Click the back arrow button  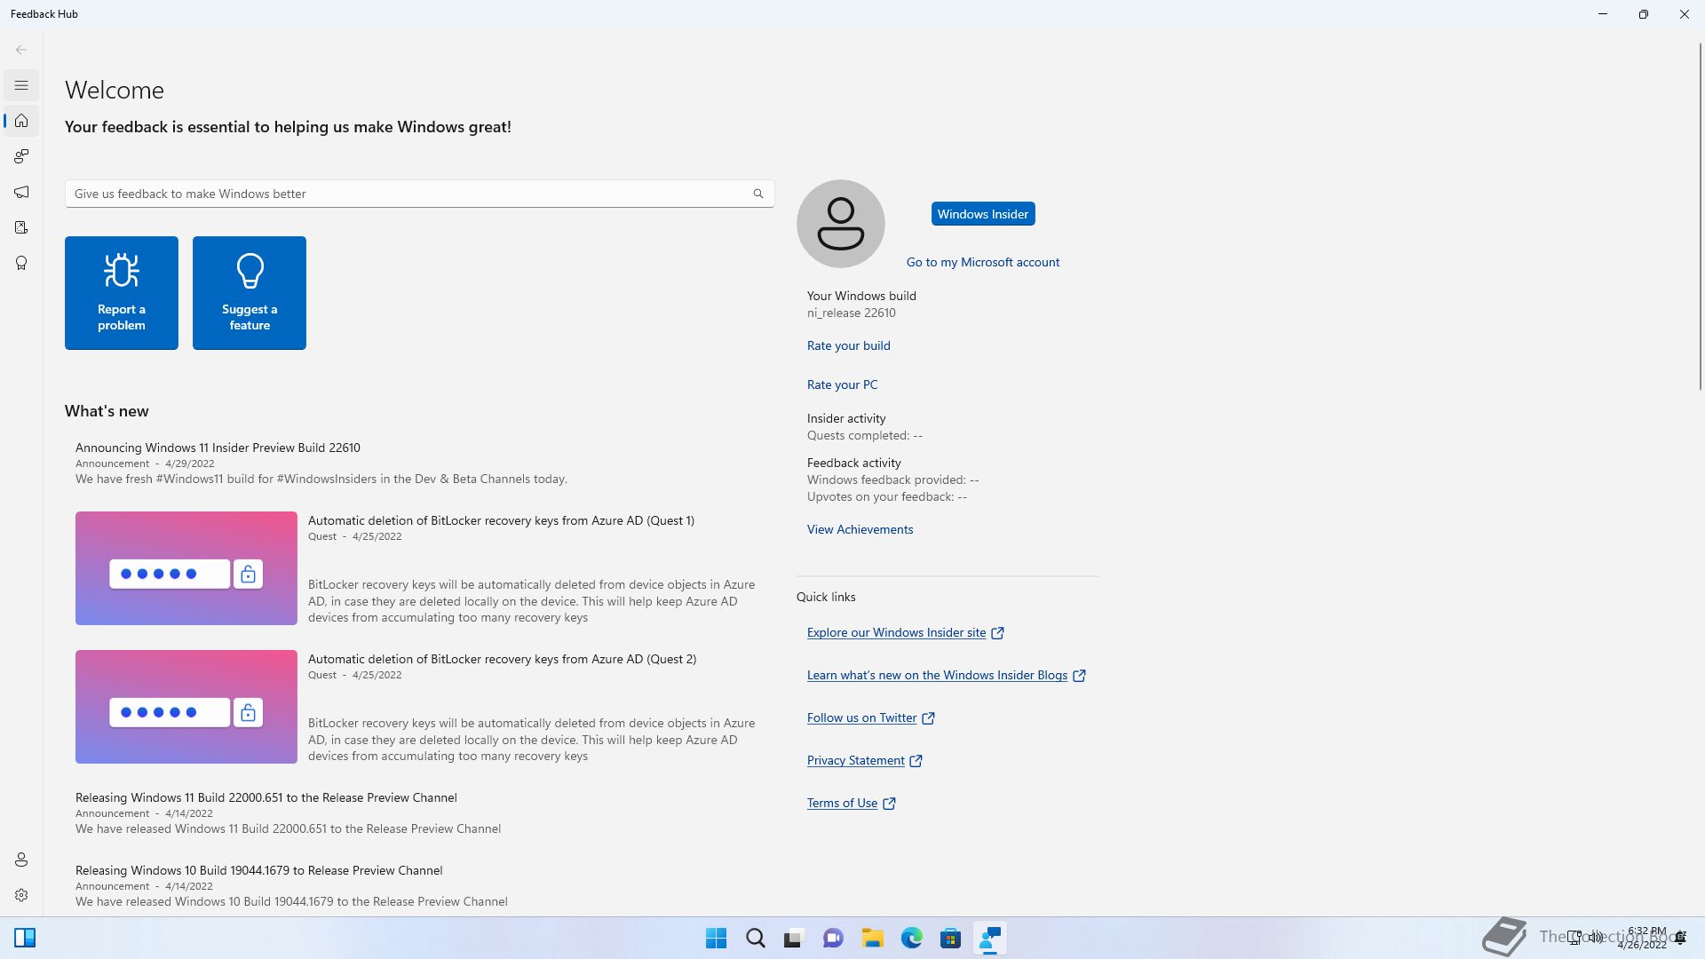click(x=21, y=50)
